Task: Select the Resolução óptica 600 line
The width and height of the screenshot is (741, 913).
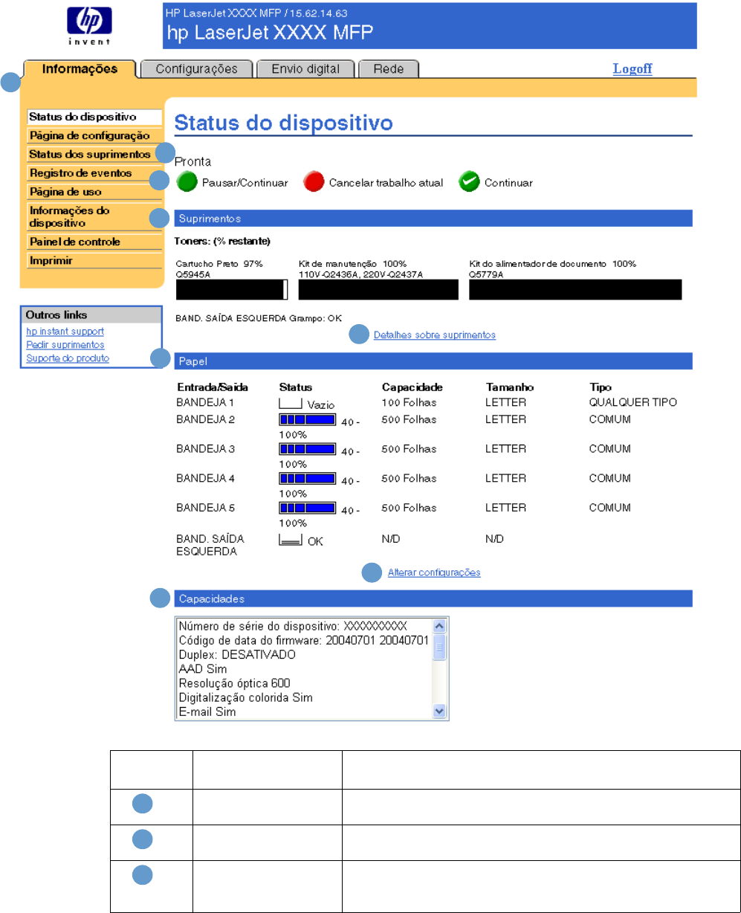Action: pyautogui.click(x=234, y=683)
